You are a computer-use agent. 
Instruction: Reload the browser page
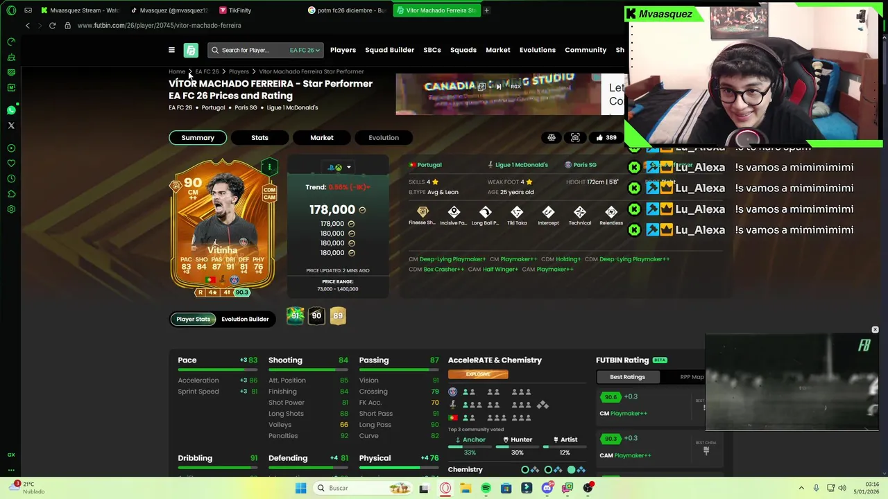coord(52,25)
